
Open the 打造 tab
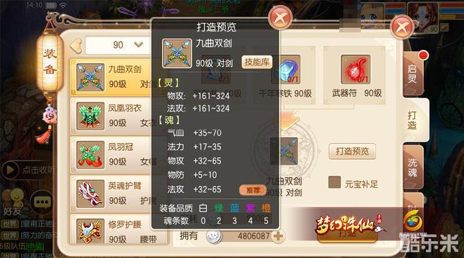(412, 120)
